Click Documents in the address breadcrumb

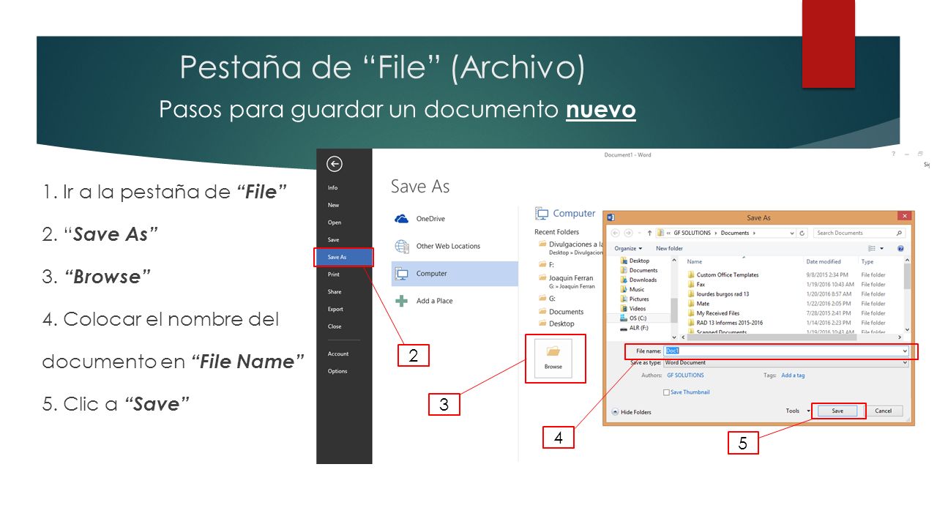click(x=734, y=233)
